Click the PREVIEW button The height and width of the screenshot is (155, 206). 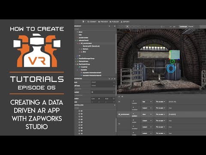(103, 22)
